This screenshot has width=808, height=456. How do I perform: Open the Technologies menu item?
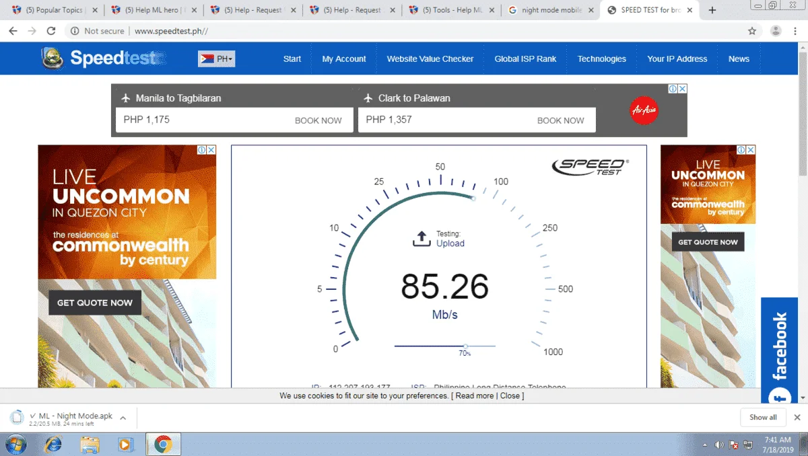coord(602,59)
